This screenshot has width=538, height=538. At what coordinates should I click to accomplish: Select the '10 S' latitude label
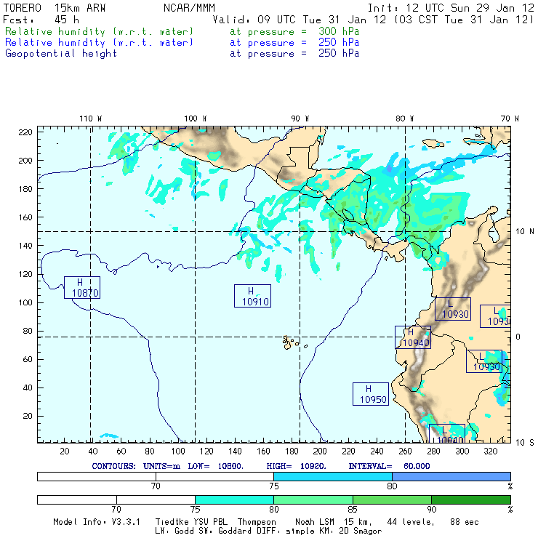525,443
